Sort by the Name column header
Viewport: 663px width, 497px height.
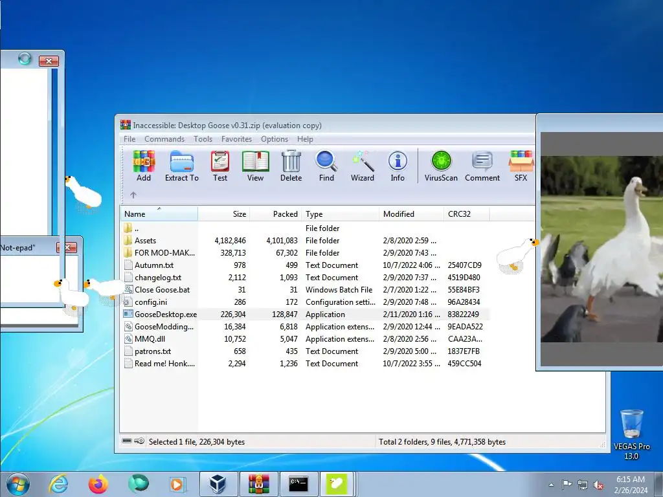click(159, 214)
